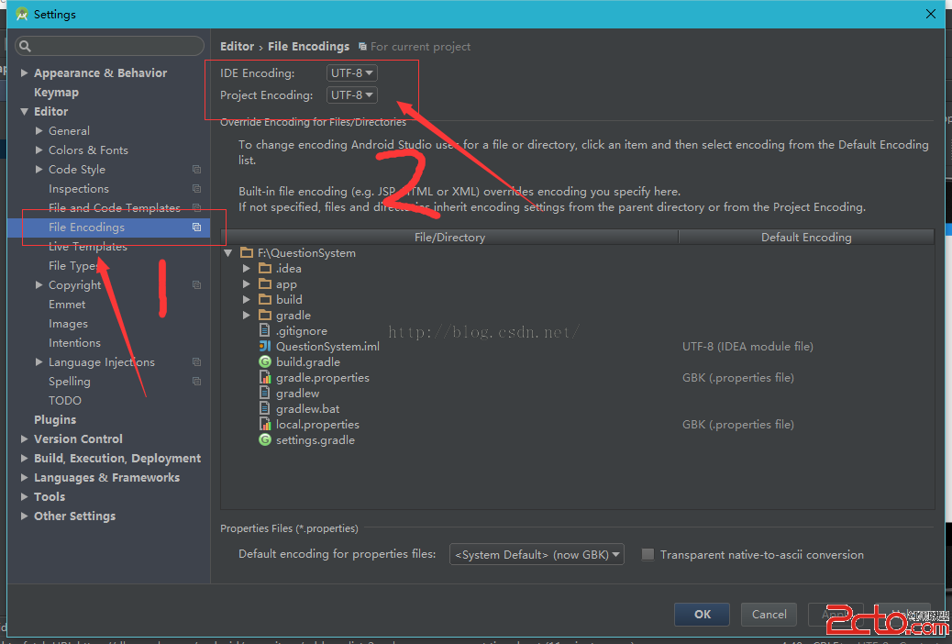Click the settings.gradle Gradle icon
The width and height of the screenshot is (952, 644).
tap(265, 439)
